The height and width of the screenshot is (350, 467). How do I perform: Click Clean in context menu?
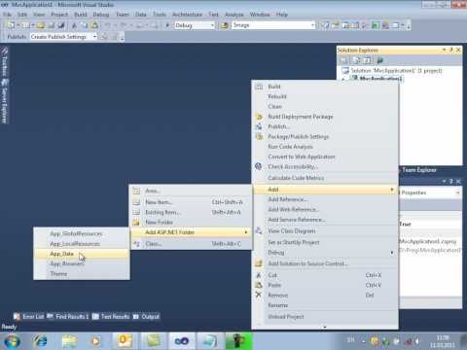pyautogui.click(x=325, y=107)
